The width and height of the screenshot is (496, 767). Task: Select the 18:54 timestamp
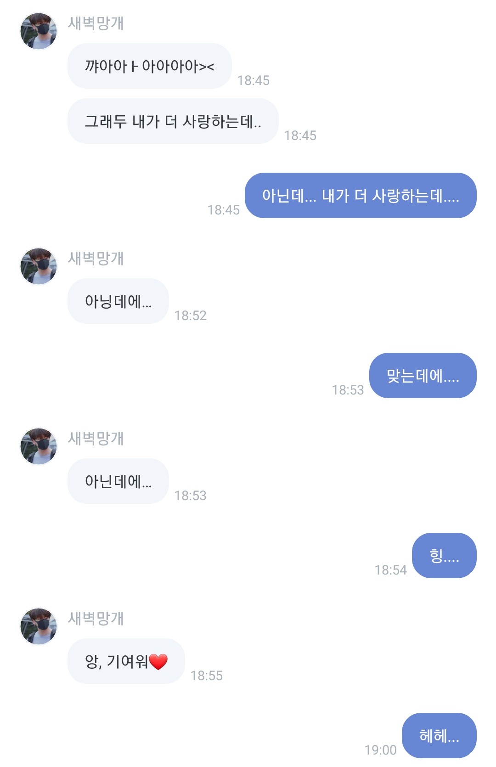(x=390, y=570)
